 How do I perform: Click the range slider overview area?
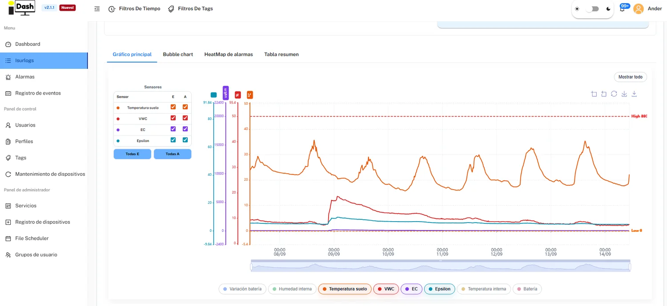click(x=441, y=266)
